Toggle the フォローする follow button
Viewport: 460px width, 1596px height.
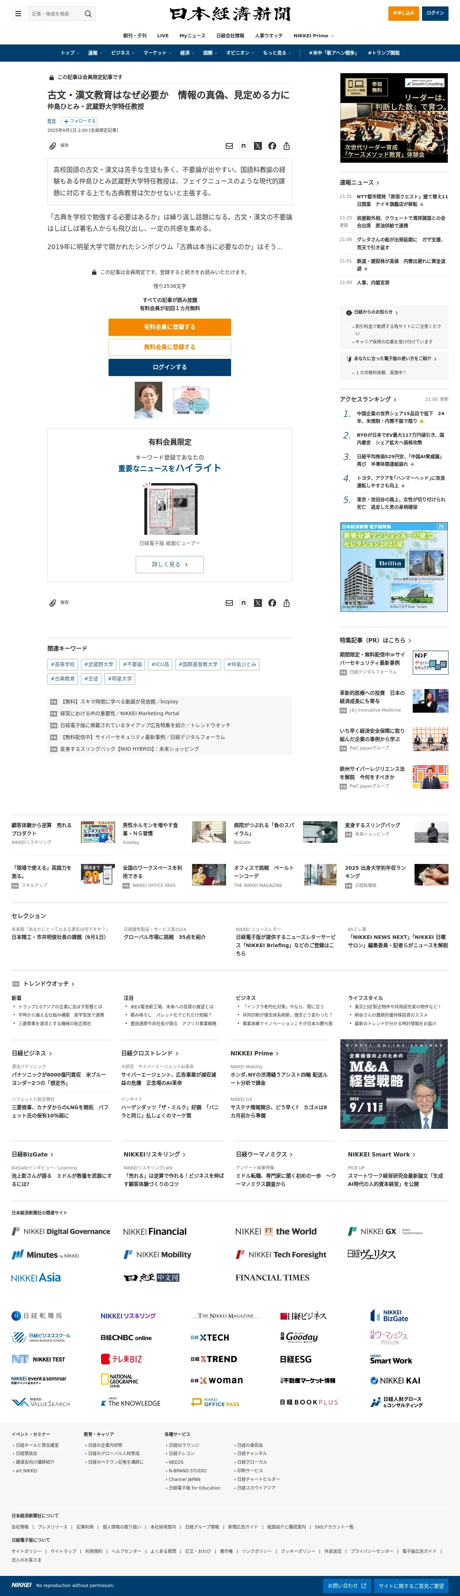80,121
